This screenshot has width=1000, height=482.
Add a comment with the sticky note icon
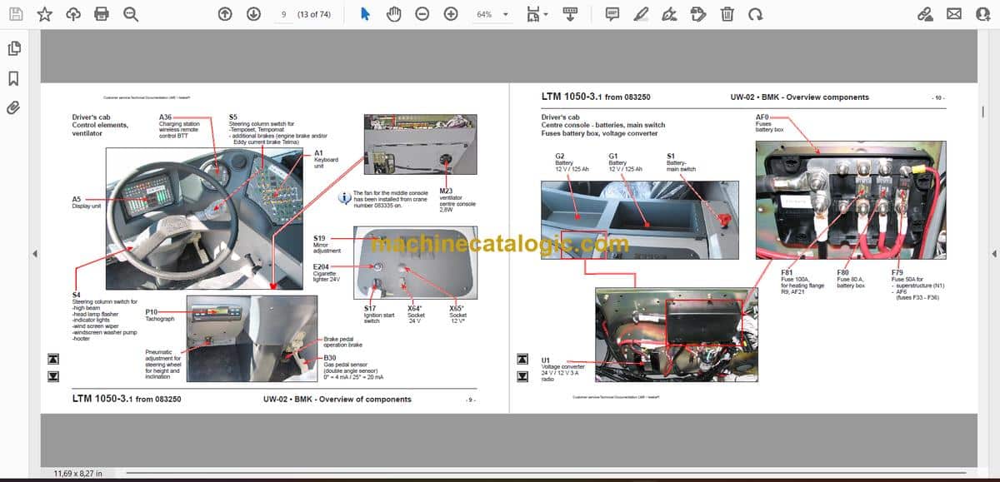coord(612,14)
